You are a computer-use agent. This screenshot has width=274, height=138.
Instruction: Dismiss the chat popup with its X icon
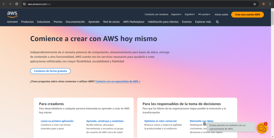pyautogui.click(x=204, y=124)
